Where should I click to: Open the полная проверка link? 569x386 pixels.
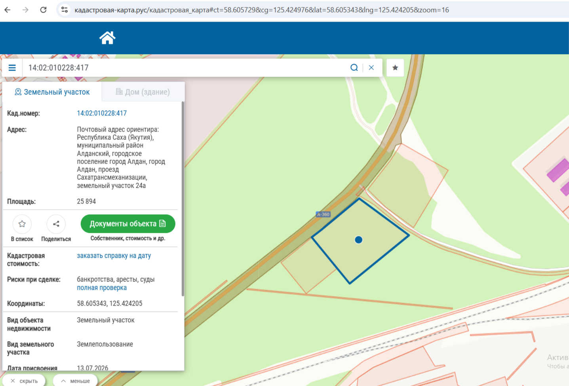pyautogui.click(x=102, y=288)
